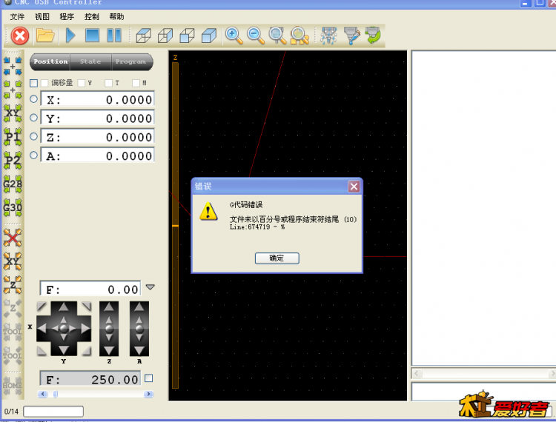Jog Y axis up with large arrow
Image resolution: width=556 pixels, height=422 pixels.
click(64, 307)
